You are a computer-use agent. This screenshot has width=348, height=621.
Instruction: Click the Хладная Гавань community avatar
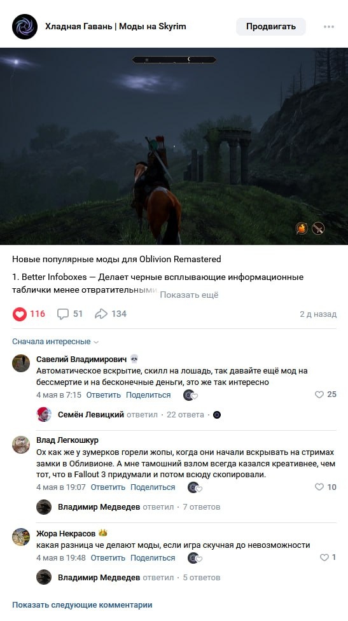tap(25, 27)
